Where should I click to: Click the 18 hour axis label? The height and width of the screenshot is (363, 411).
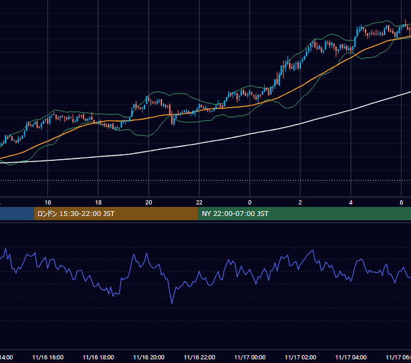(99, 203)
